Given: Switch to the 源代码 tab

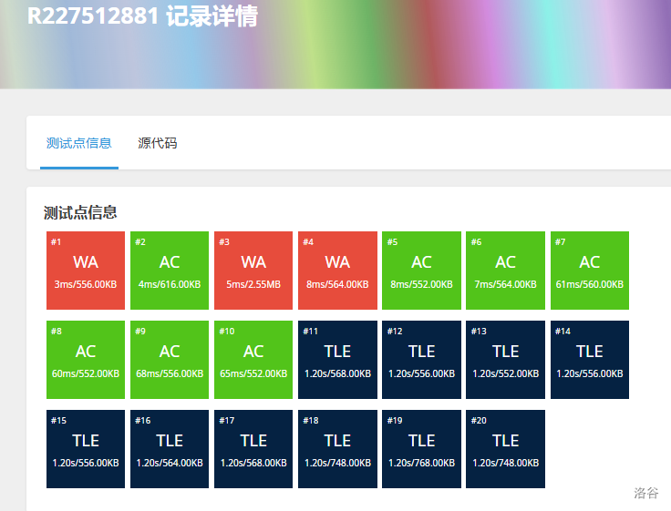Looking at the screenshot, I should click(x=158, y=143).
